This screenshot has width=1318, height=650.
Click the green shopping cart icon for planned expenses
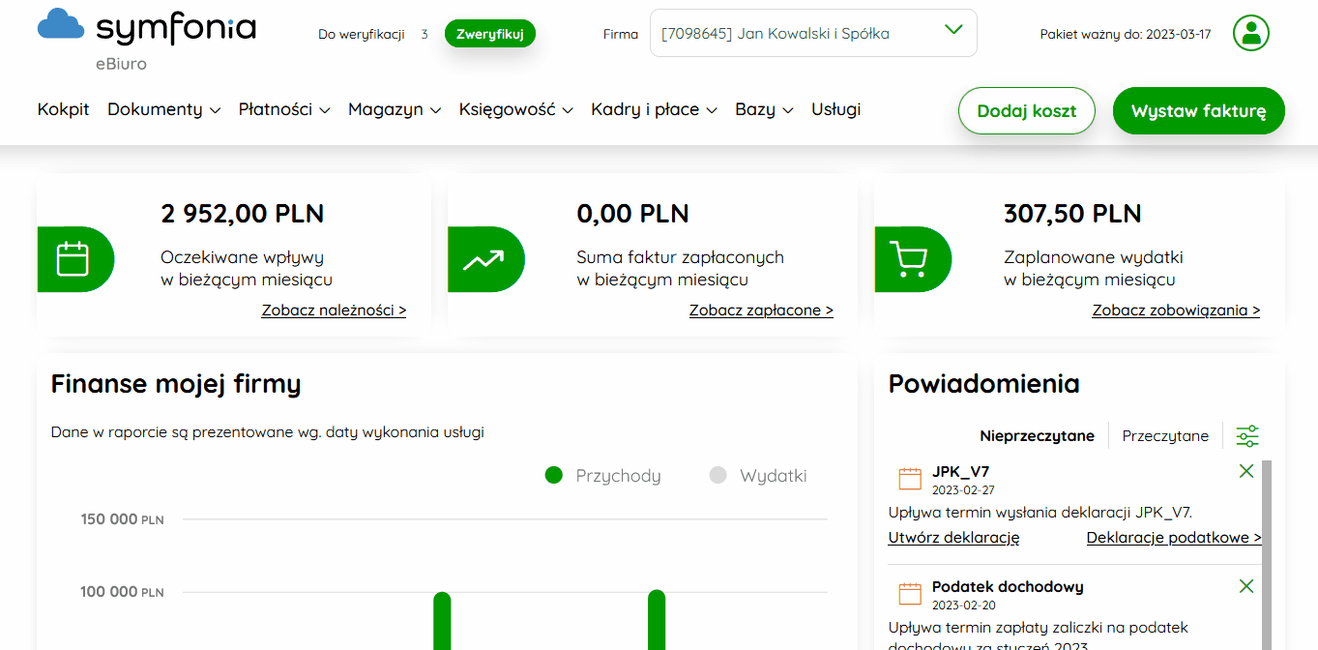(x=913, y=259)
